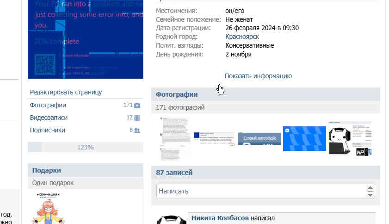Click the Никита Колбасов author name
This screenshot has height=224, width=389.
(220, 218)
